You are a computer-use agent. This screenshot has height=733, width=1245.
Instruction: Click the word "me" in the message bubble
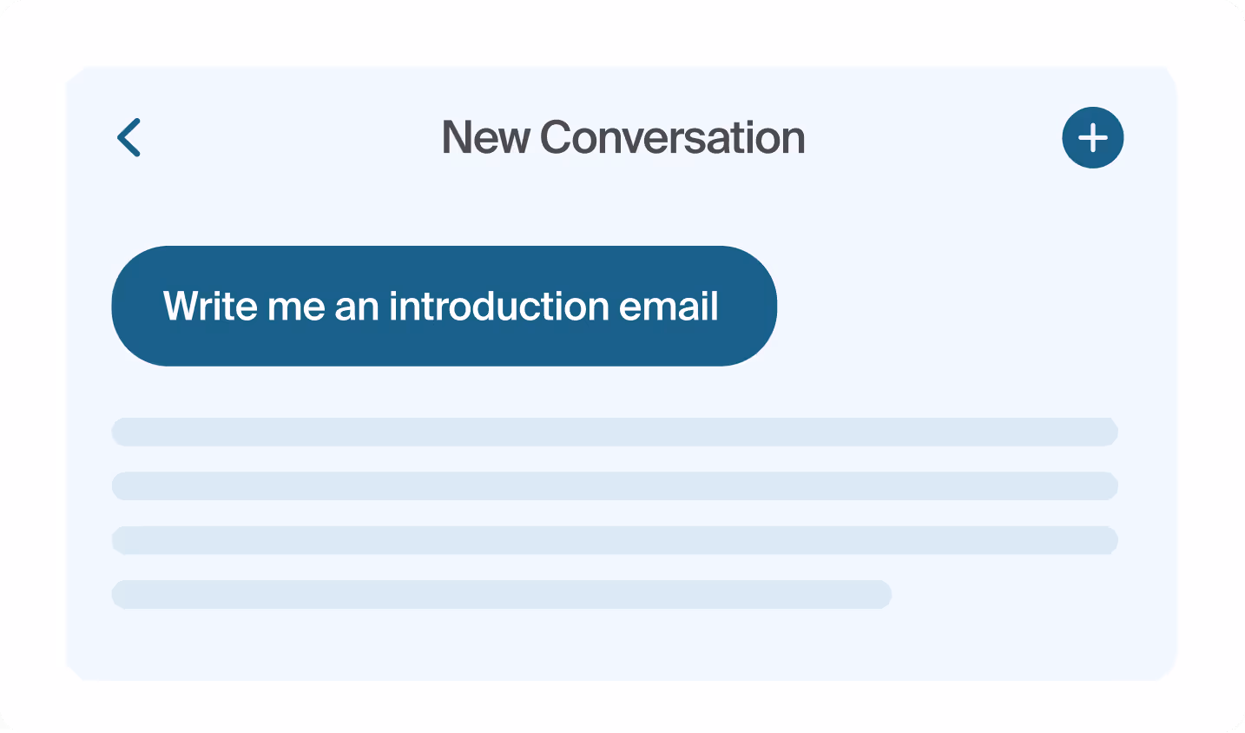coord(296,307)
